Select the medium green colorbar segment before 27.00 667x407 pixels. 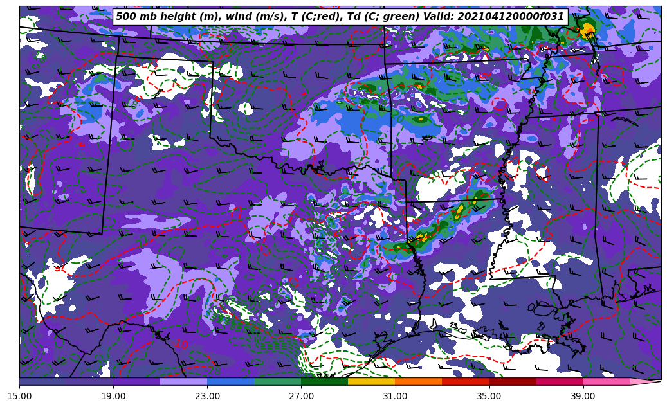coord(278,381)
